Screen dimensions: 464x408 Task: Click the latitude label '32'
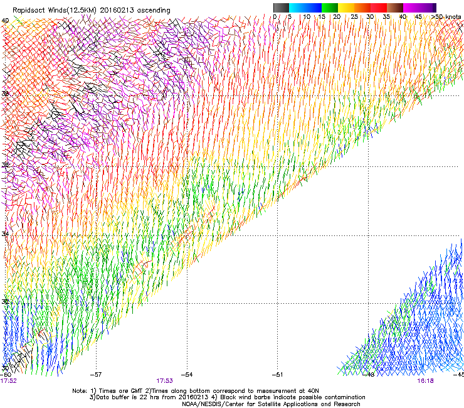[5, 302]
